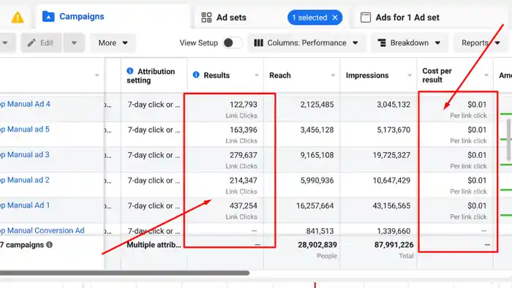Click the horizontal scrollbar below the table
Image resolution: width=512 pixels, height=288 pixels.
pos(125,273)
